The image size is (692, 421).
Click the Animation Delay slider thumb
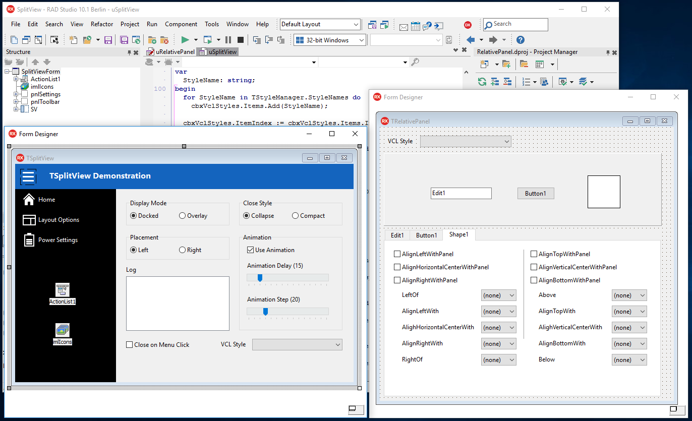[260, 278]
